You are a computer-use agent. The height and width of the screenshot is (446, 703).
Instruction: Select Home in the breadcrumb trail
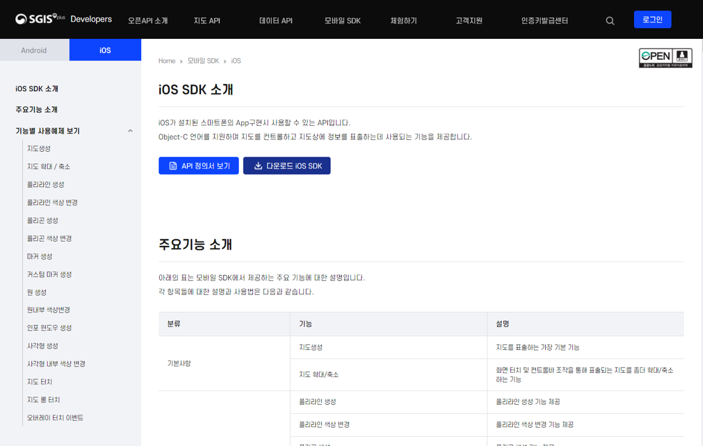point(166,60)
